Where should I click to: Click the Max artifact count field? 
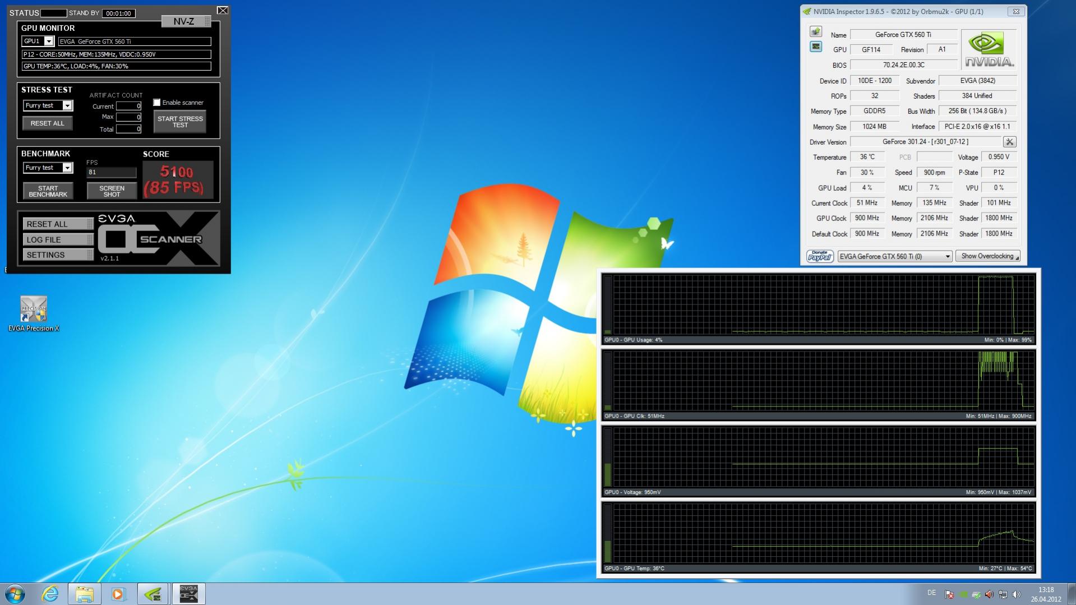(129, 117)
